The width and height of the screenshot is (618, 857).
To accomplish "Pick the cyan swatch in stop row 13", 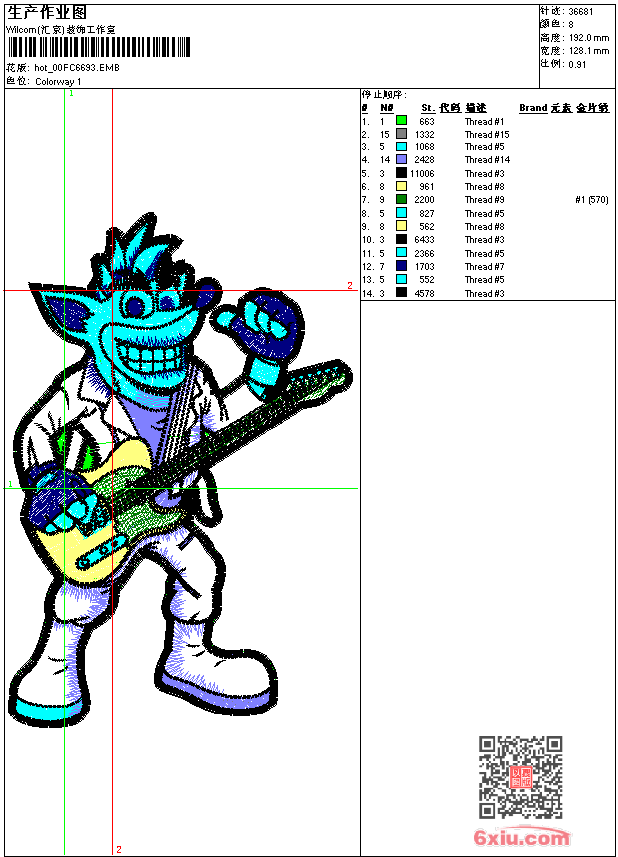I will pos(401,279).
